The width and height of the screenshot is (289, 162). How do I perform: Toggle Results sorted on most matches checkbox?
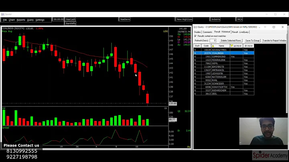tap(195, 36)
